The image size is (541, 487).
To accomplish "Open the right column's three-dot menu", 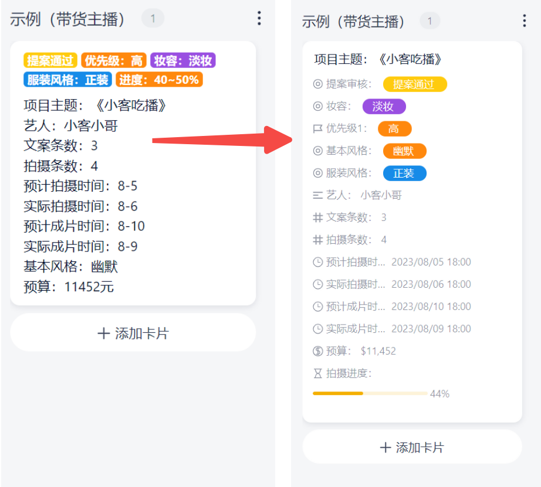I will coord(524,22).
